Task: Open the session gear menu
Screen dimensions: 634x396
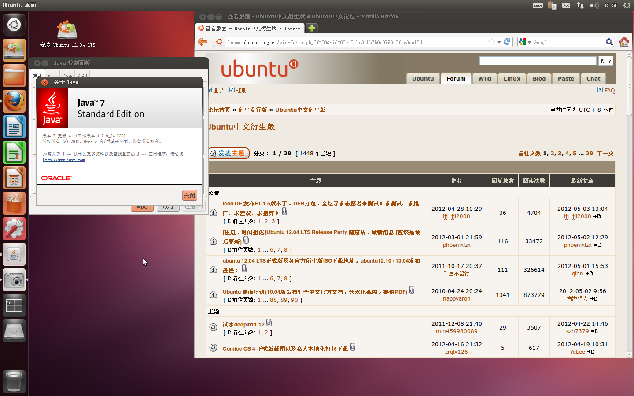Action: (x=627, y=5)
